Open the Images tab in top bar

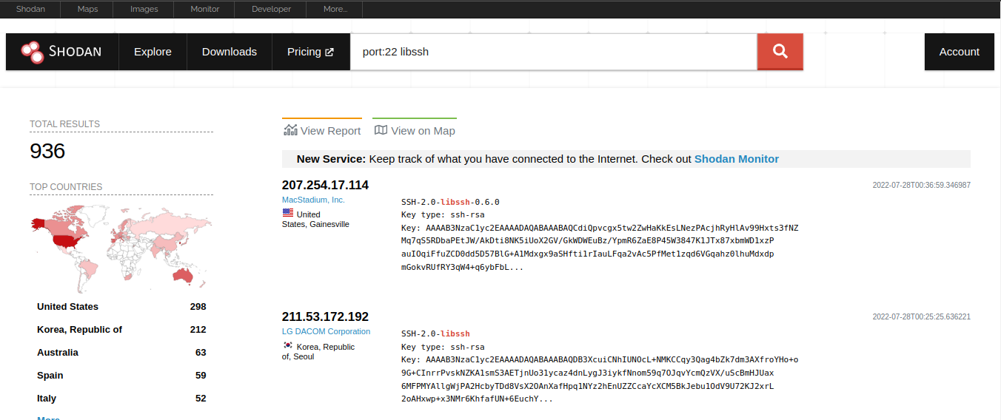point(144,9)
